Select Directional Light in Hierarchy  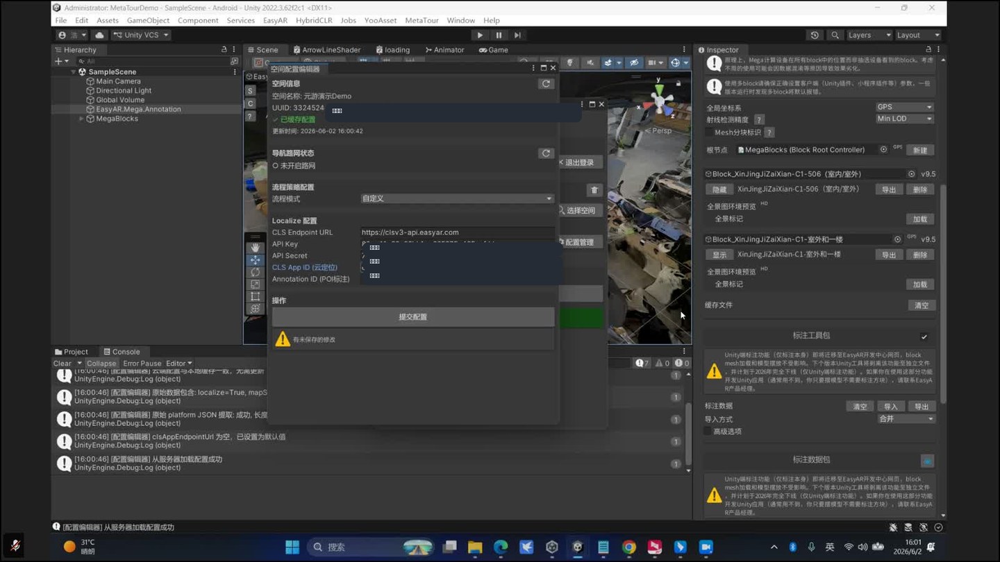124,90
